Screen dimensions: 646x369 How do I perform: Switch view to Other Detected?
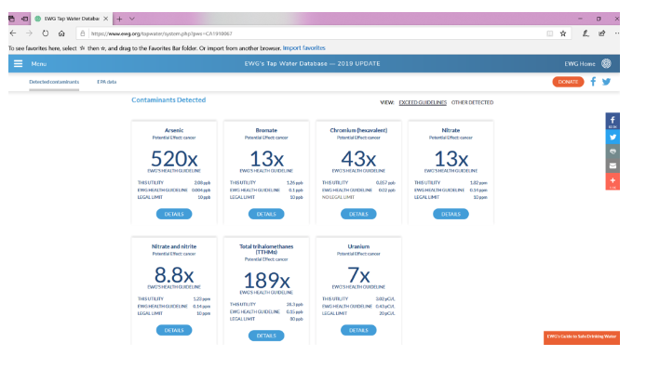472,102
